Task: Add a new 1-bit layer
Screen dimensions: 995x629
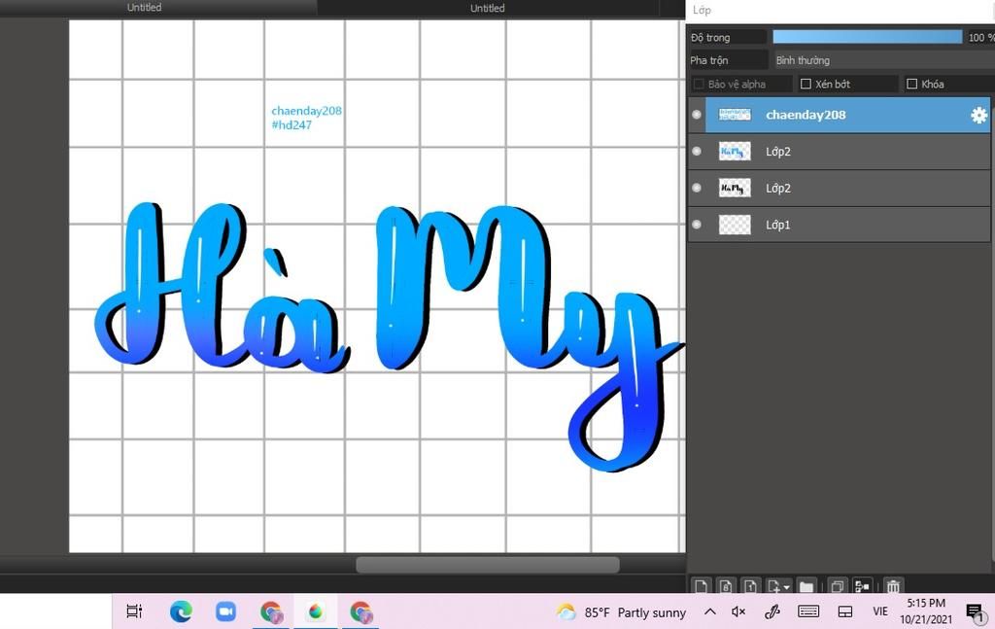Action: [x=750, y=586]
